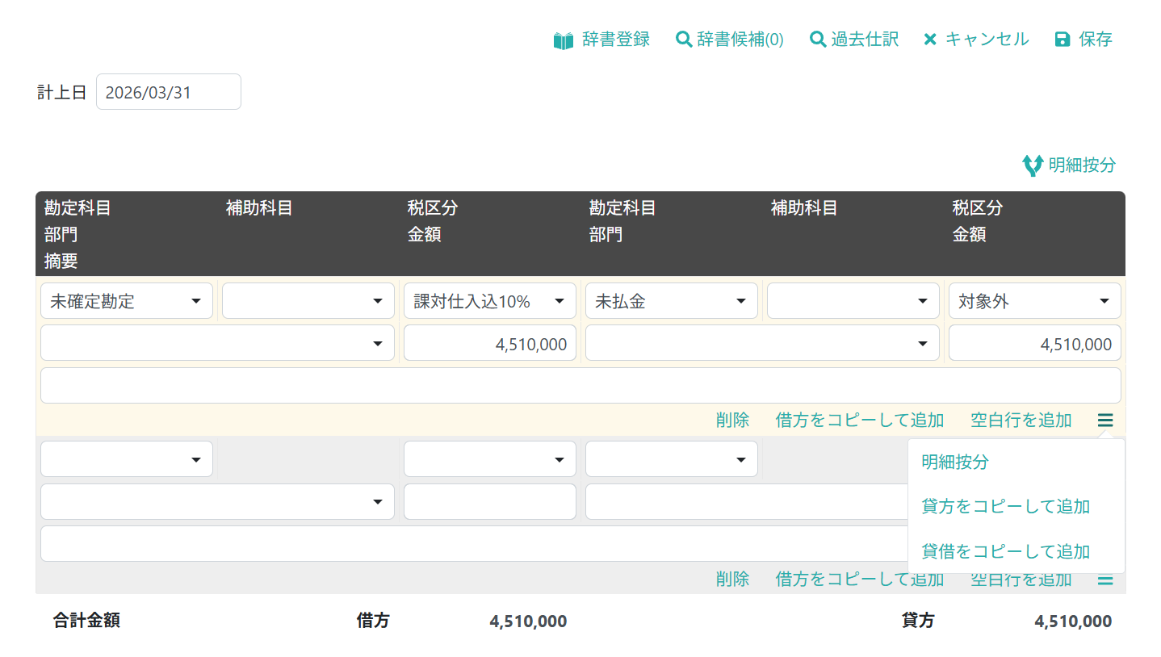Click the debit amount field showing 4,510,000
The image size is (1161, 657).
(489, 344)
